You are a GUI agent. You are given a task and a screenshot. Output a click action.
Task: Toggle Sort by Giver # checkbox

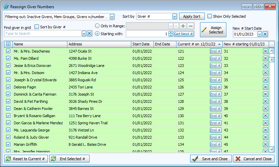pos(37,27)
